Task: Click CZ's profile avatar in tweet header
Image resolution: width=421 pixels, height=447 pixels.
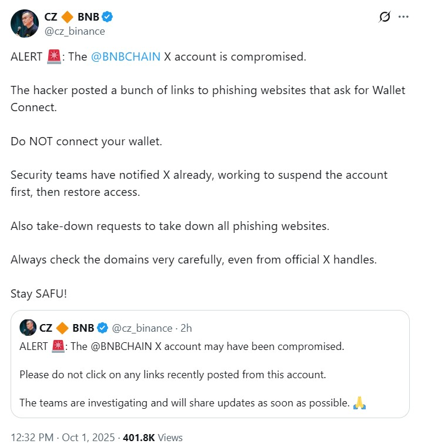Action: 24,23
